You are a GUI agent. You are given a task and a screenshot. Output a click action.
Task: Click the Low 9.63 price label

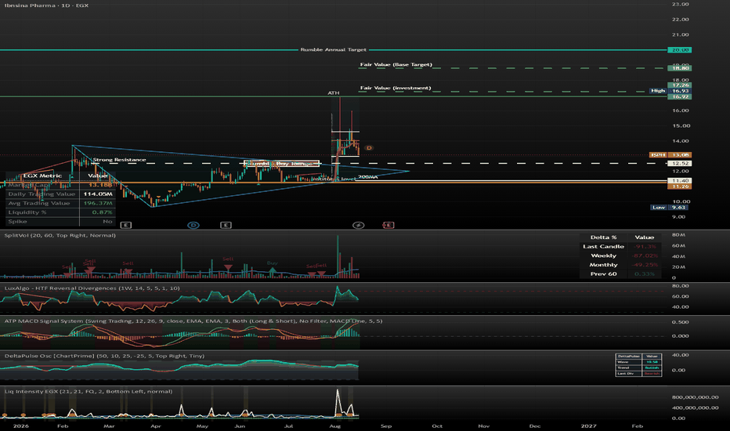pyautogui.click(x=670, y=208)
